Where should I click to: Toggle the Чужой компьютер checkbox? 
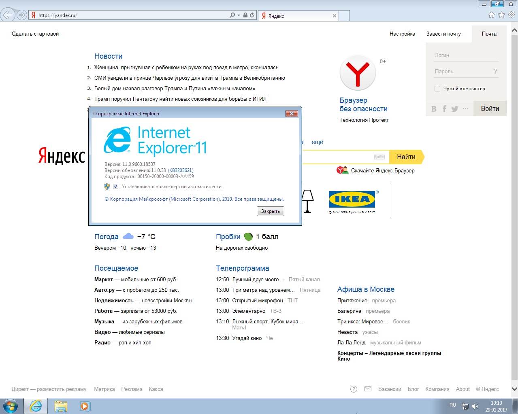tap(437, 89)
